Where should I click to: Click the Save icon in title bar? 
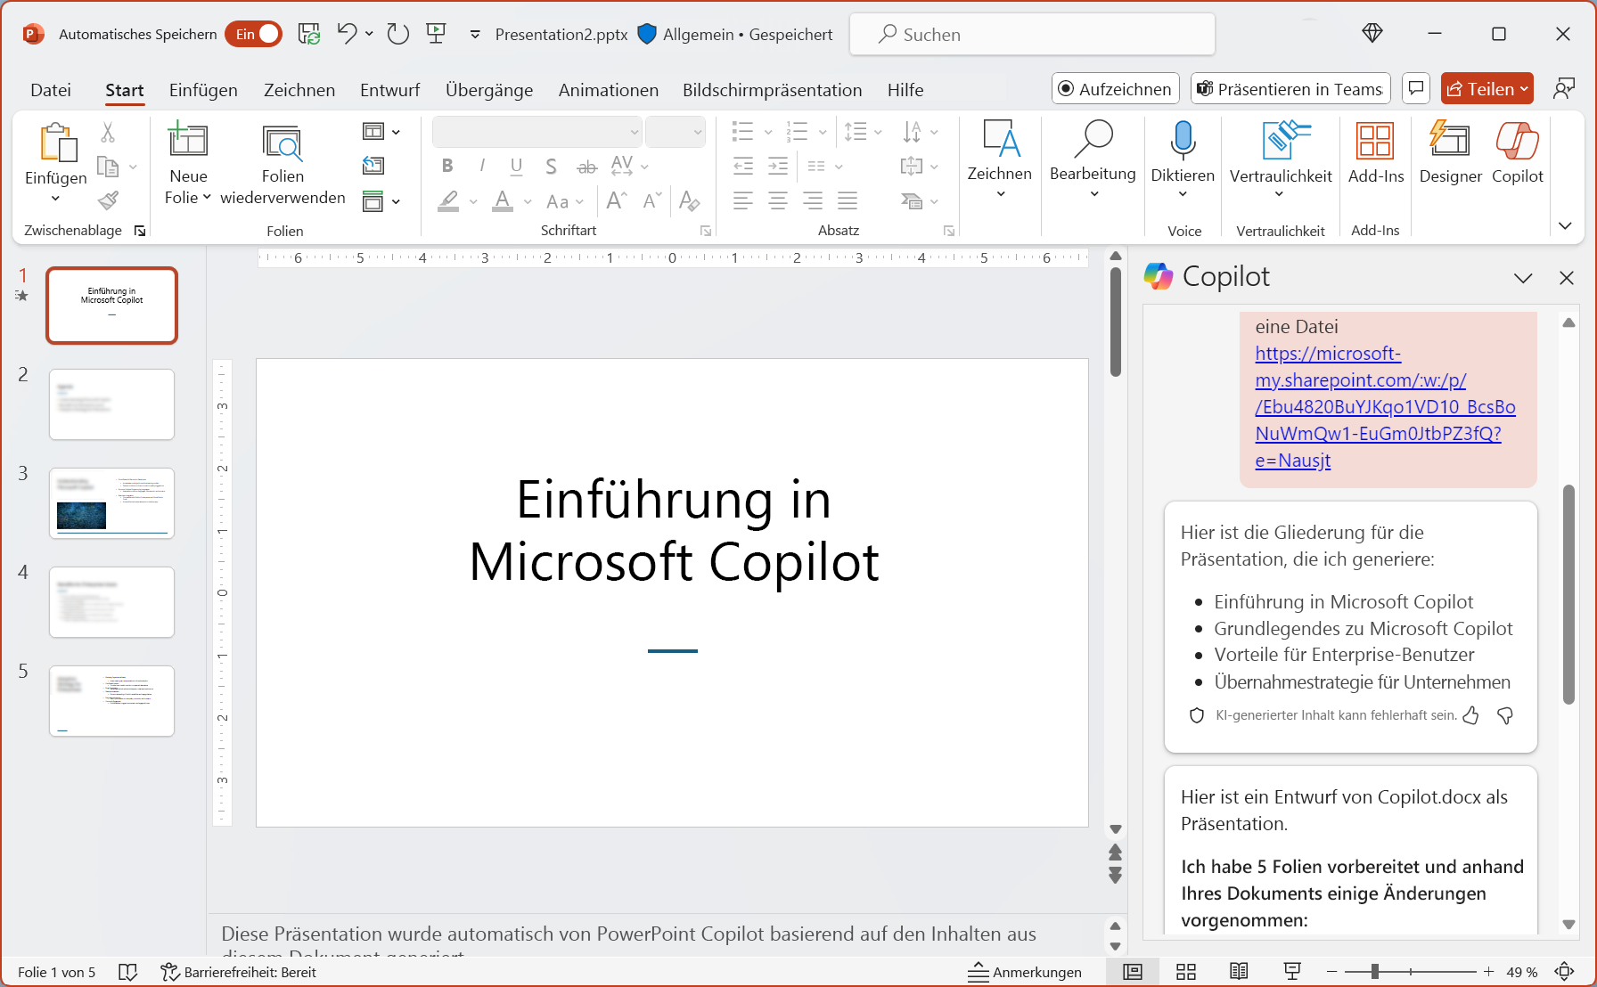(309, 34)
